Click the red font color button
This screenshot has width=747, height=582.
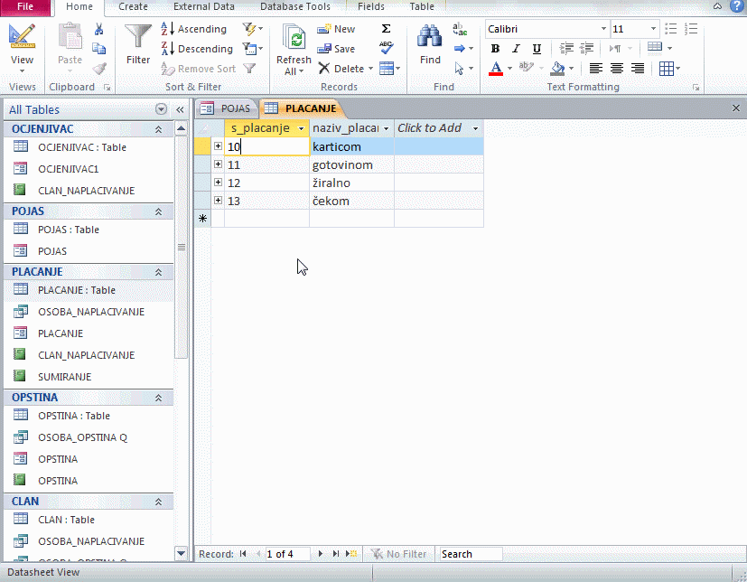click(496, 69)
